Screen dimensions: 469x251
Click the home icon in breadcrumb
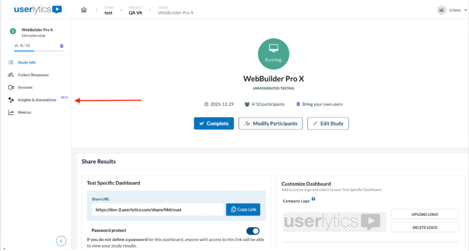pos(83,10)
